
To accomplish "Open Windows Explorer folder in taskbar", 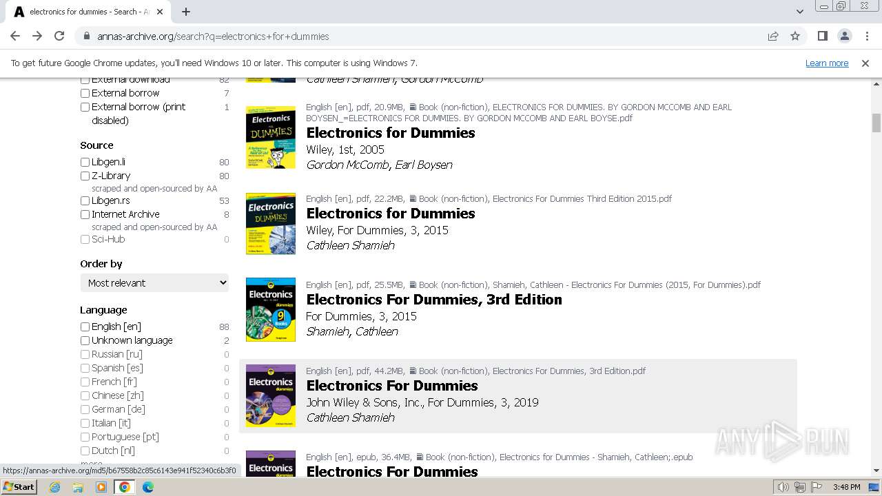I will point(78,487).
